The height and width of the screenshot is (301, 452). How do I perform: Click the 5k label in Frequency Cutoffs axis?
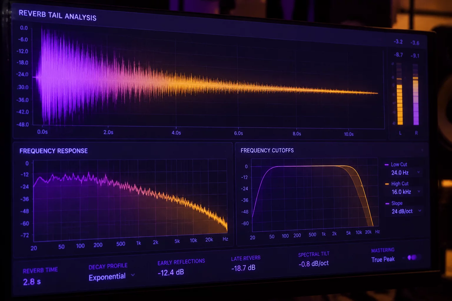coord(348,233)
